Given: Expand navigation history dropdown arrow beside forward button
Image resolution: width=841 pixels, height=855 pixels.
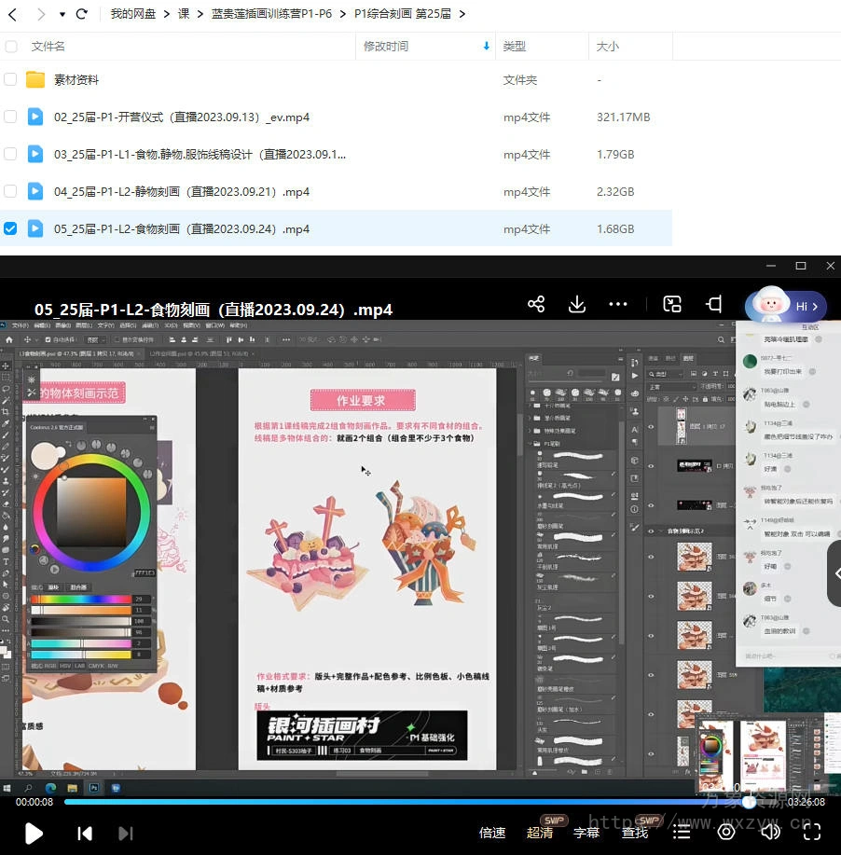Looking at the screenshot, I should [x=62, y=14].
